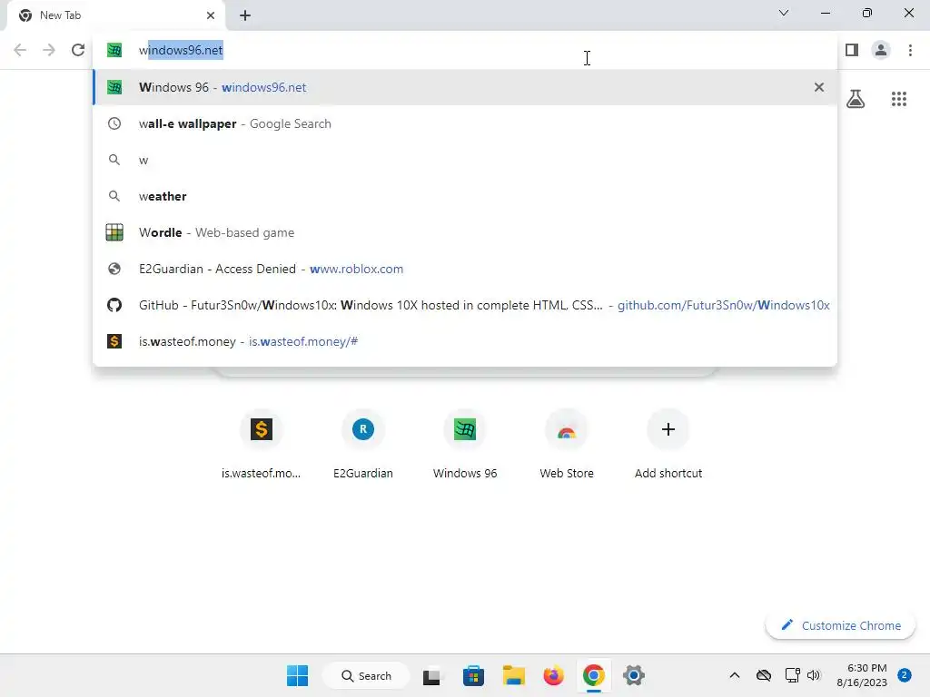
Task: Open the clock showing 6:30 PM
Action: tap(862, 675)
